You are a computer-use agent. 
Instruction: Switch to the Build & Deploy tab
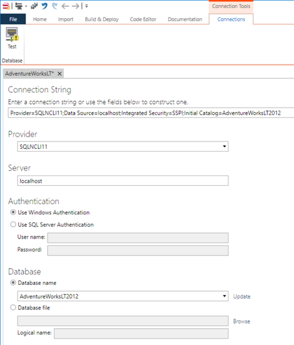(101, 19)
